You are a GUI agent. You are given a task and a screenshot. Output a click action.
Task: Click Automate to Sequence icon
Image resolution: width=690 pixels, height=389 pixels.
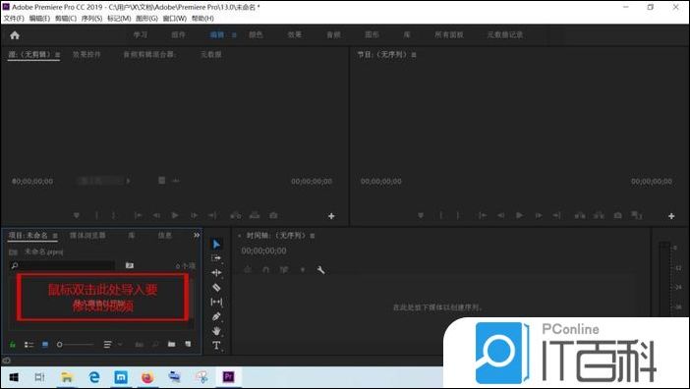pos(139,344)
